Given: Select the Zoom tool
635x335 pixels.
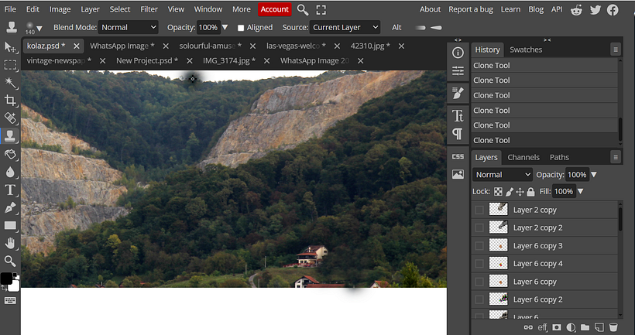Looking at the screenshot, I should (10, 261).
